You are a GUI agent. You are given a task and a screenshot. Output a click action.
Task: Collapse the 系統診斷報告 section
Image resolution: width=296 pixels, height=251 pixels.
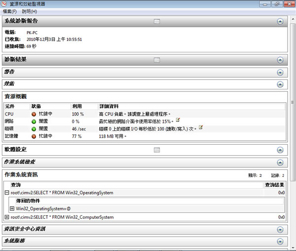tap(280, 22)
